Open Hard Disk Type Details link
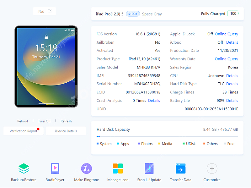 [x=232, y=84]
